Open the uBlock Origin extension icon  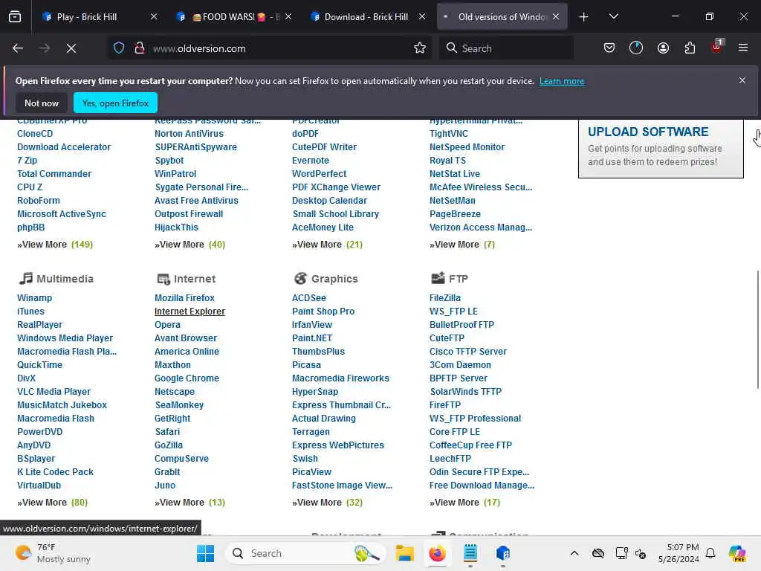(x=717, y=47)
